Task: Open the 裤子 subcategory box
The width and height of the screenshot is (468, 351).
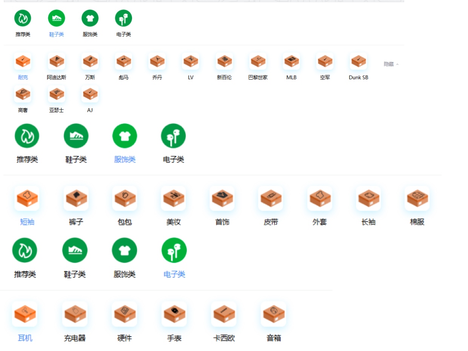Action: click(76, 198)
